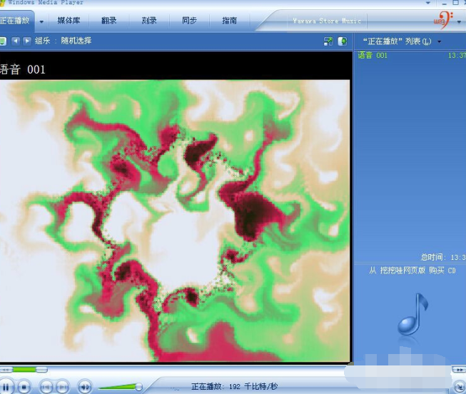466x394 pixels.
Task: Skip to the previous track
Action: point(46,387)
